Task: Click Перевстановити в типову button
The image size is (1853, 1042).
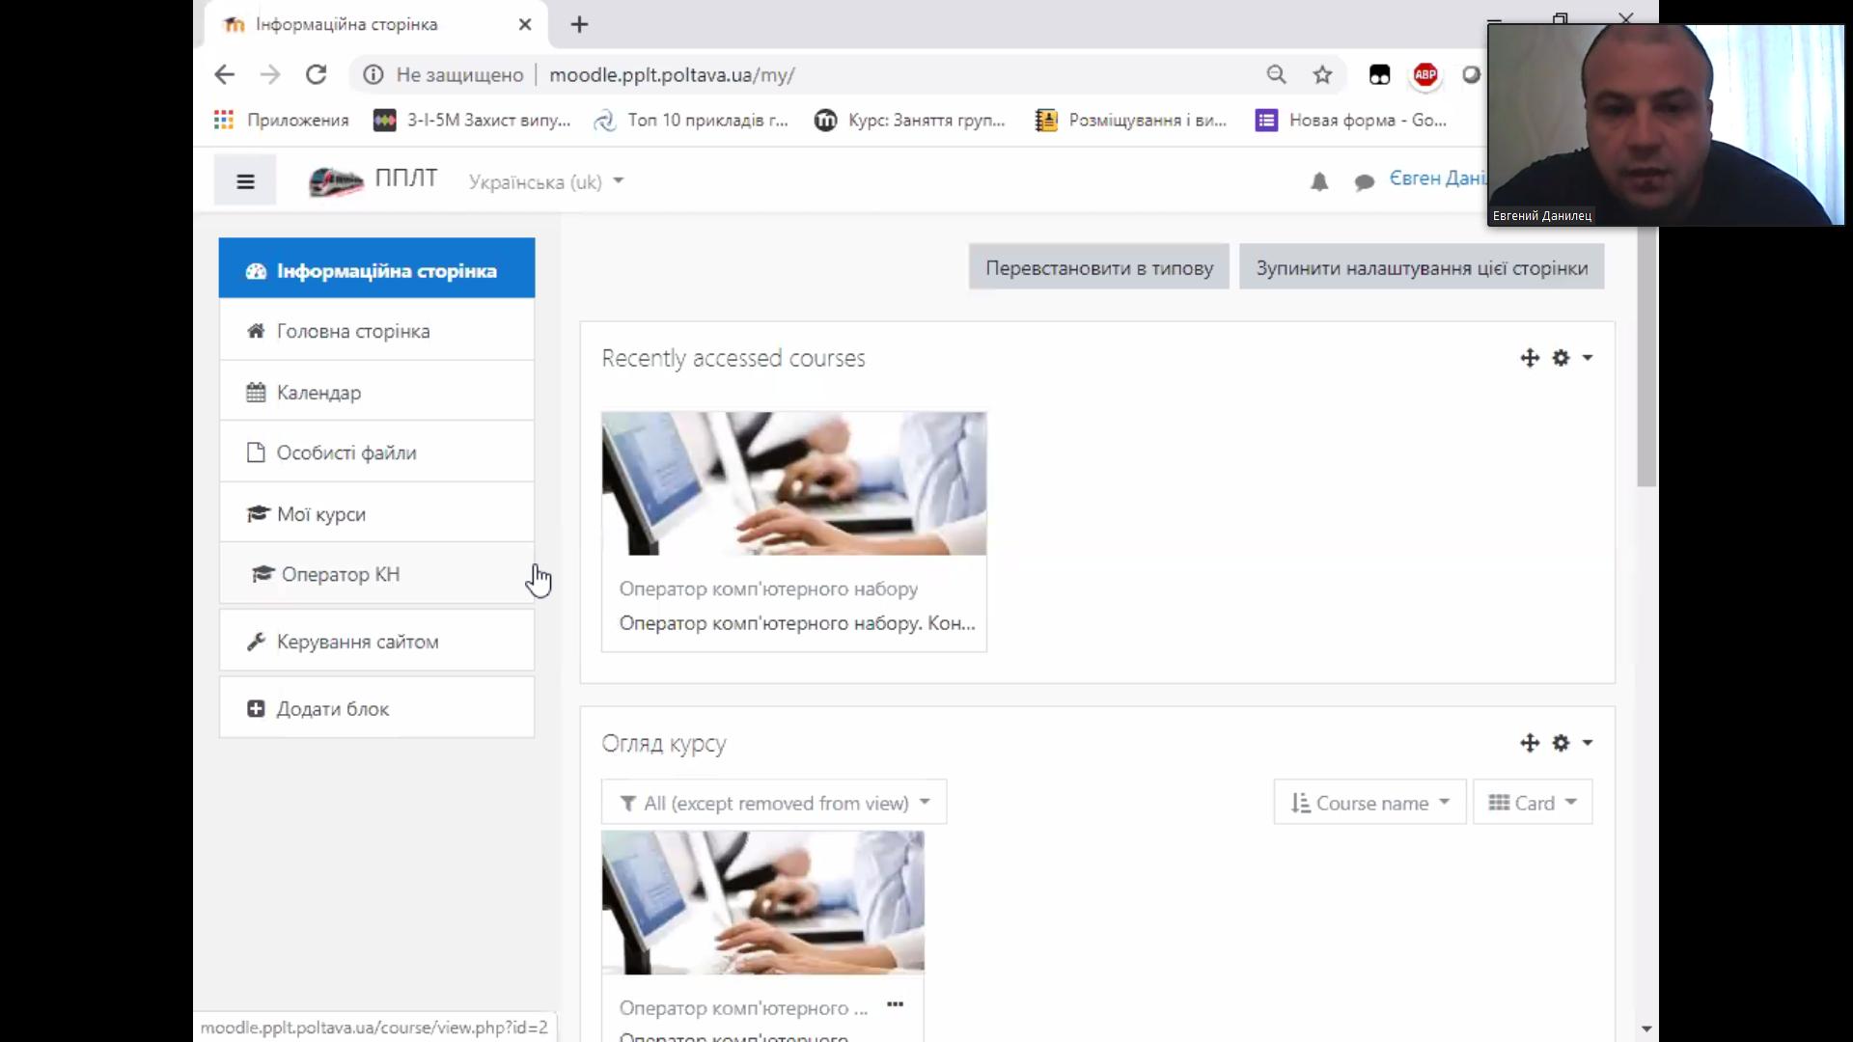Action: point(1098,267)
